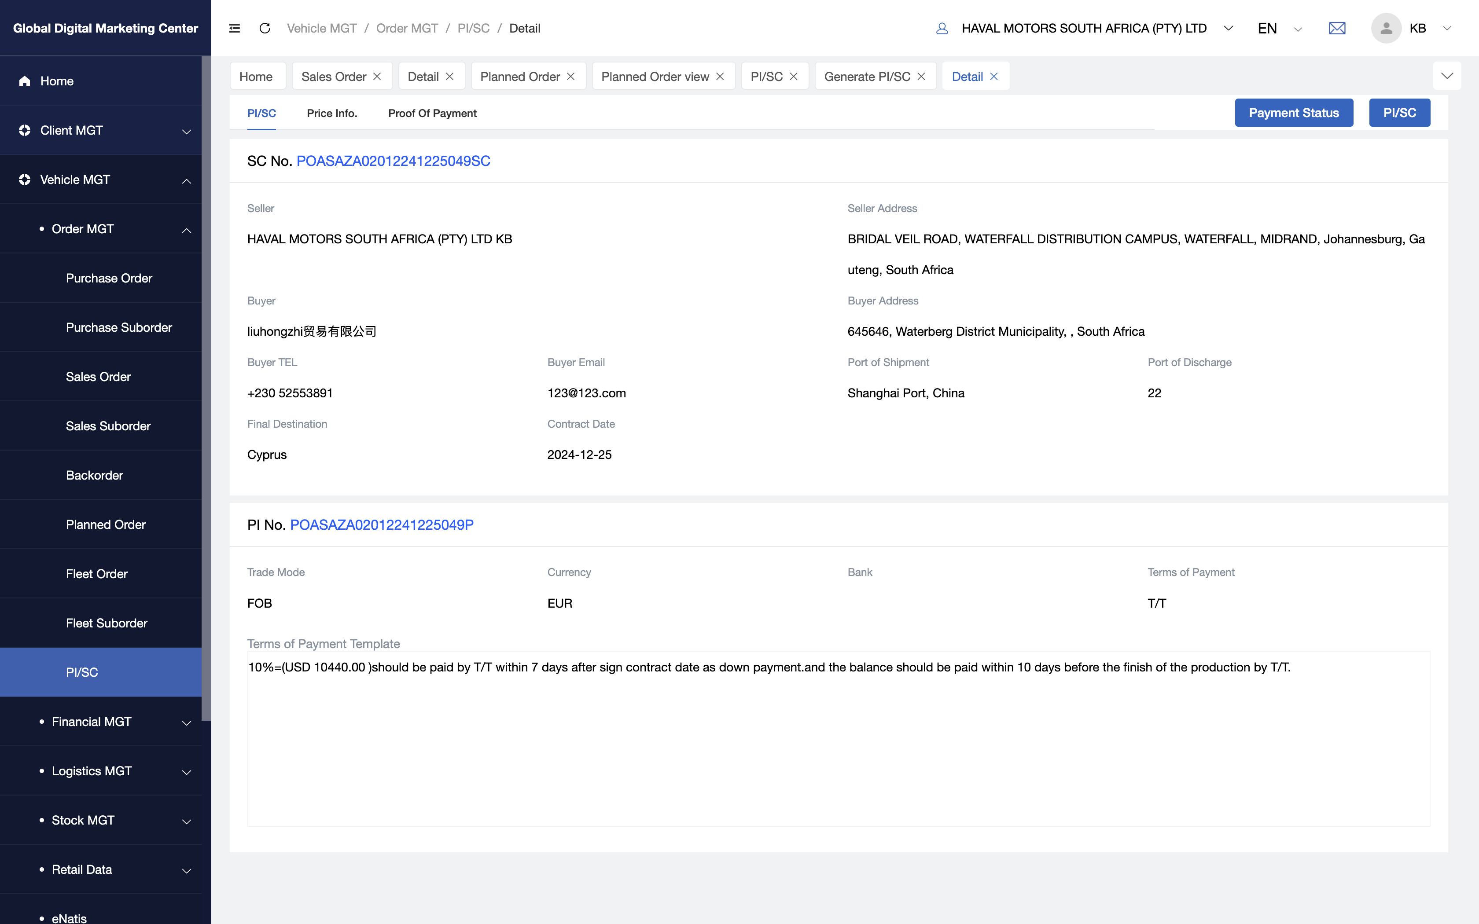Switch to Price Info. tab
This screenshot has height=924, width=1479.
pyautogui.click(x=332, y=113)
